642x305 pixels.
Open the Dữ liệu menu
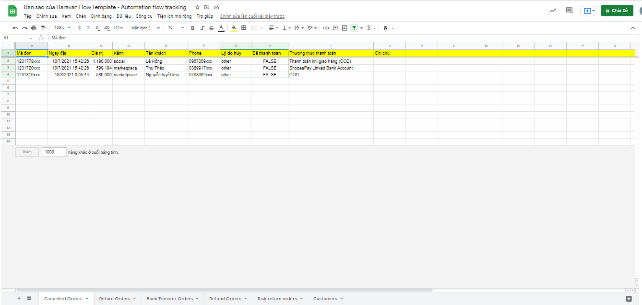[x=123, y=16]
